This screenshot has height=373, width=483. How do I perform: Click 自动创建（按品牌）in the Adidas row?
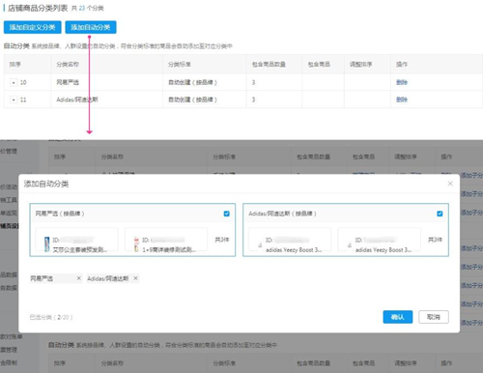click(x=192, y=100)
